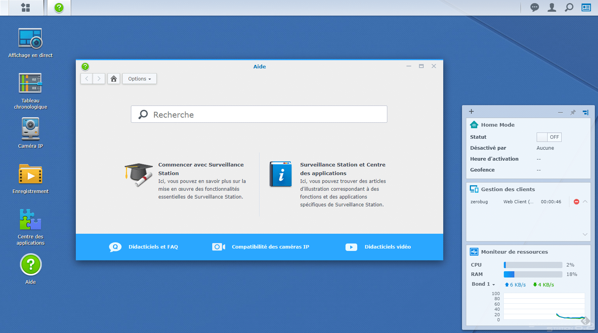The image size is (598, 333).
Task: Click the Home Mode house icon
Action: pos(474,125)
